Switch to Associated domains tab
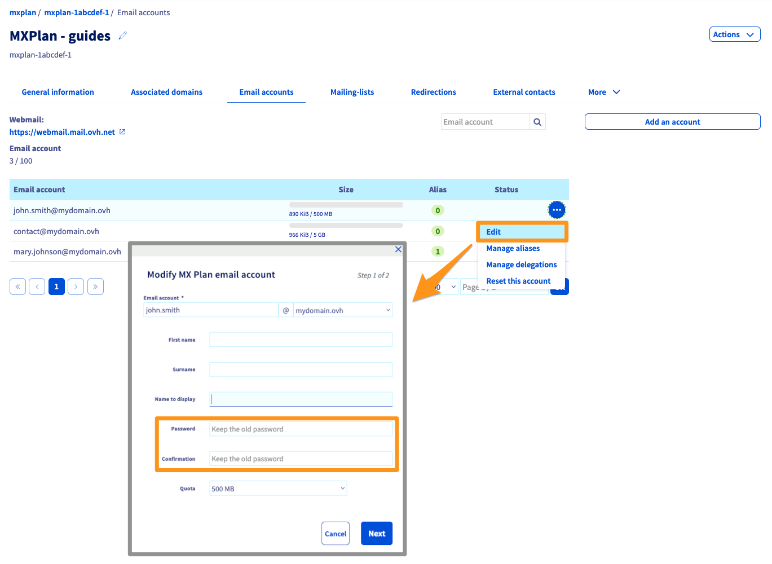Image resolution: width=772 pixels, height=564 pixels. click(x=166, y=92)
